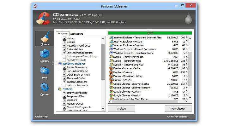Collapse the System category heading

[x=67, y=89]
